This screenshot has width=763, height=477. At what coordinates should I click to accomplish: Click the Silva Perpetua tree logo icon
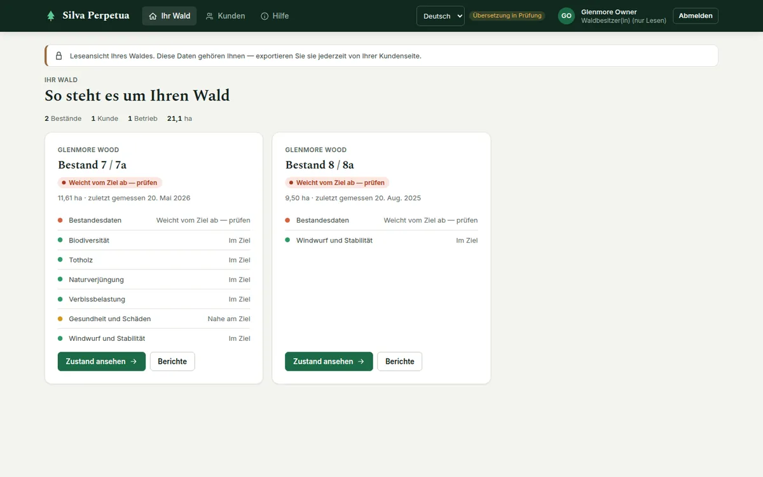51,16
